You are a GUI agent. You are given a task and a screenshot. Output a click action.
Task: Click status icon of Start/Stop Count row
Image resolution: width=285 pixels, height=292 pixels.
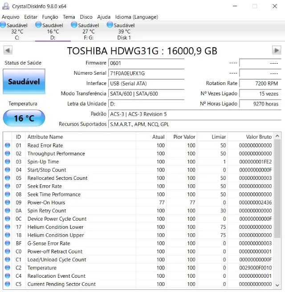(x=8, y=170)
